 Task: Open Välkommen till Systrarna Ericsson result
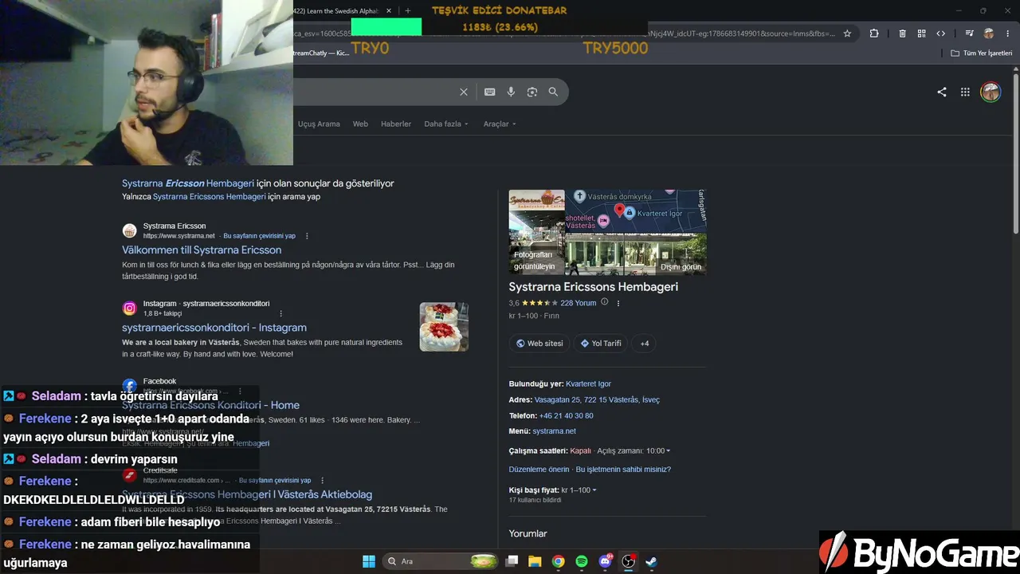click(x=202, y=250)
